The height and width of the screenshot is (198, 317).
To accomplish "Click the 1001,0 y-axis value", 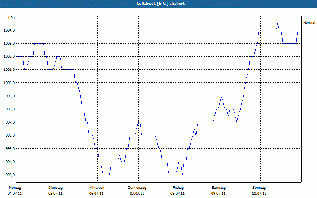I will [9, 70].
